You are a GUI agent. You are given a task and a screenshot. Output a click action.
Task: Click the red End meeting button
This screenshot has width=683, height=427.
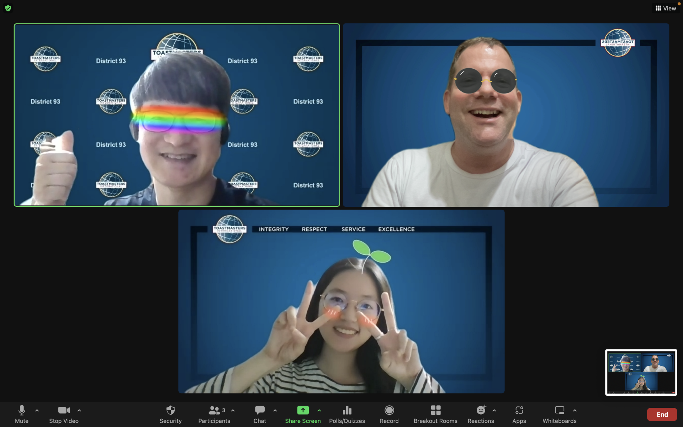pyautogui.click(x=662, y=415)
